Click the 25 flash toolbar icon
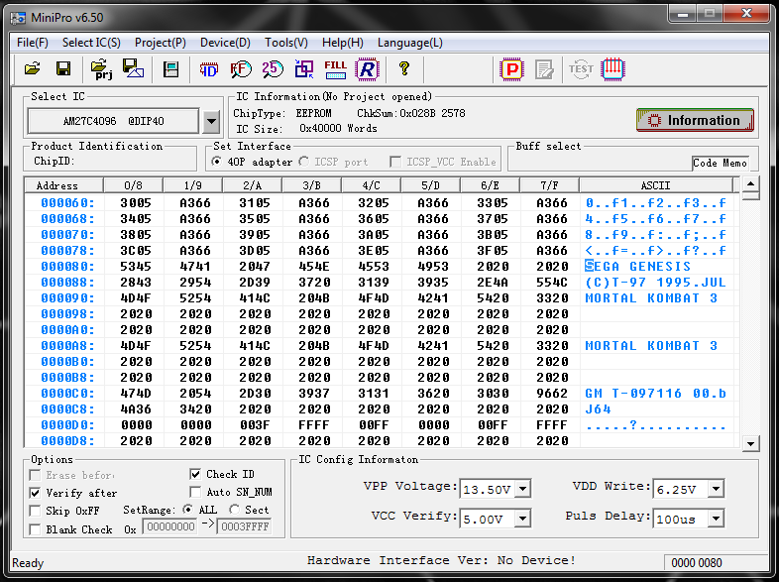Viewport: 779px width, 582px height. coord(273,69)
